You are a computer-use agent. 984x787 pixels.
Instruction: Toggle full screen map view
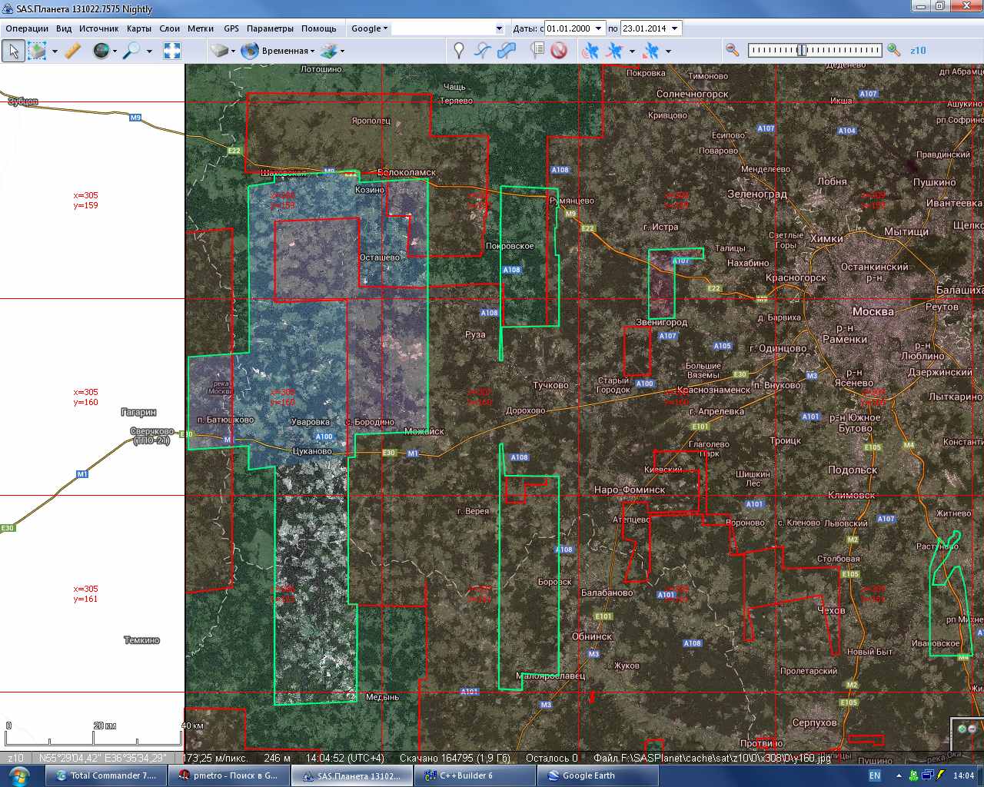pyautogui.click(x=172, y=51)
